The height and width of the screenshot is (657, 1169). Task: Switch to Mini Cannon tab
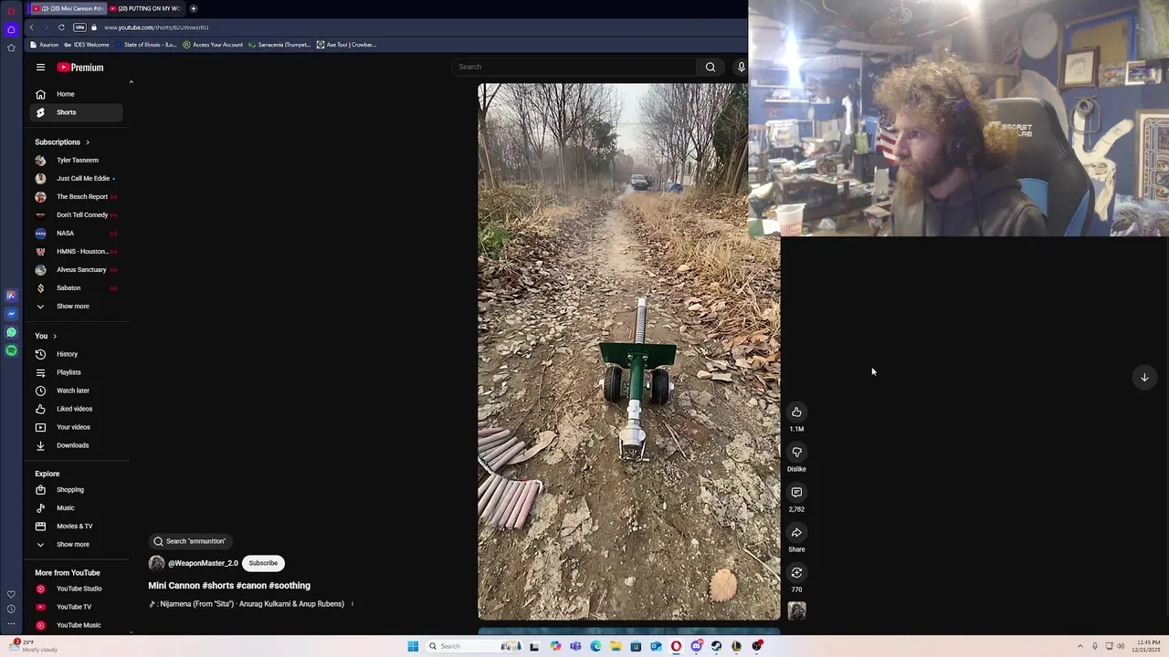pos(67,8)
